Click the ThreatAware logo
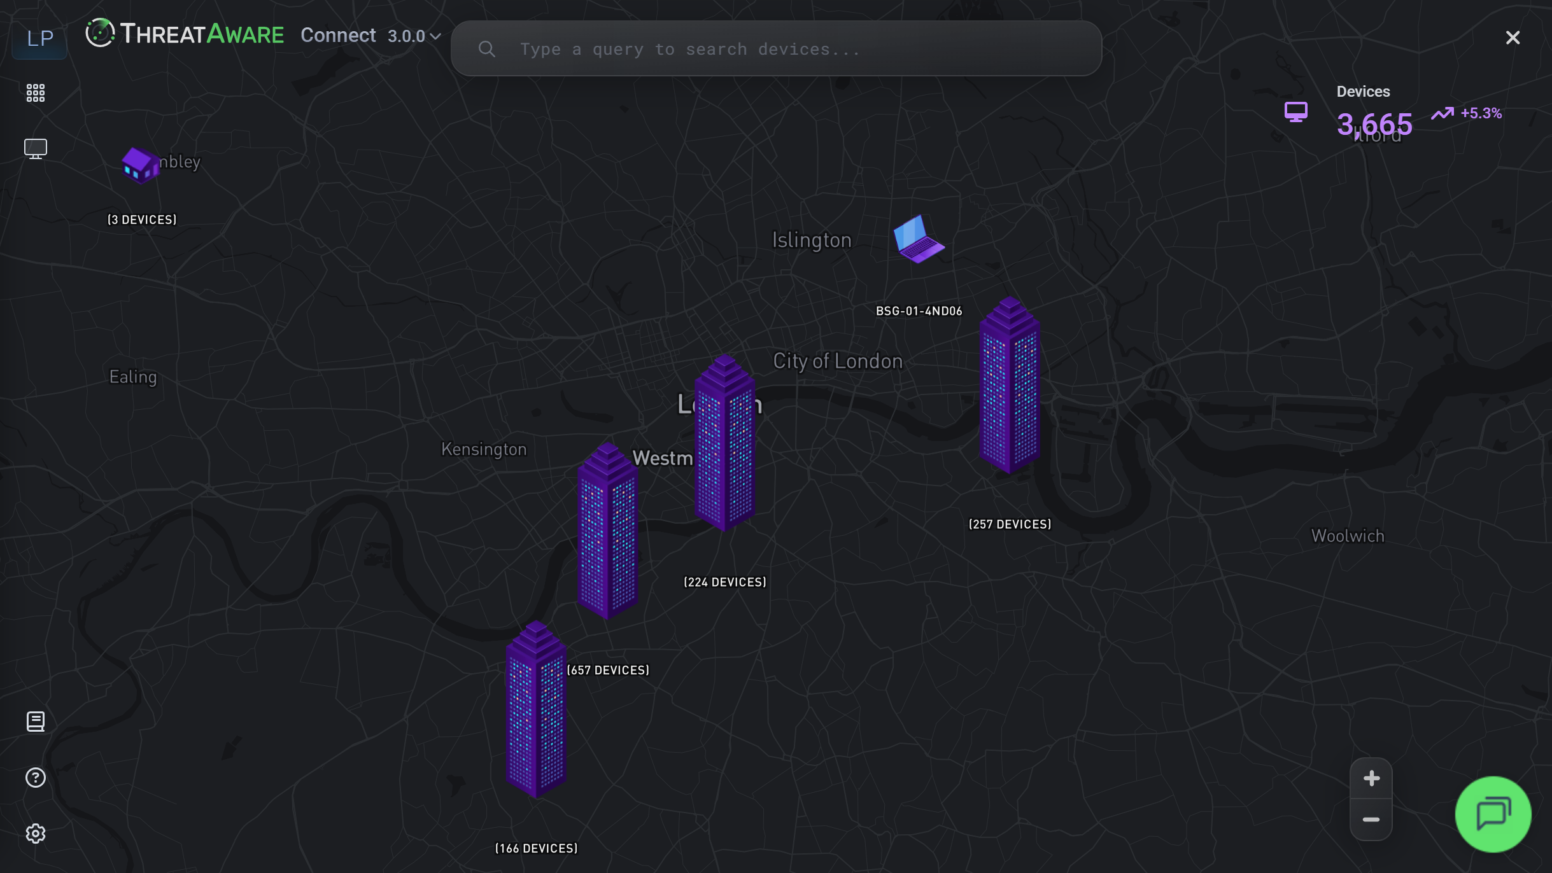This screenshot has height=873, width=1552. pyautogui.click(x=185, y=34)
